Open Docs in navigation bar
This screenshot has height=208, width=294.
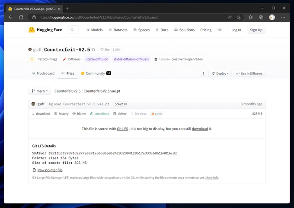[162, 30]
